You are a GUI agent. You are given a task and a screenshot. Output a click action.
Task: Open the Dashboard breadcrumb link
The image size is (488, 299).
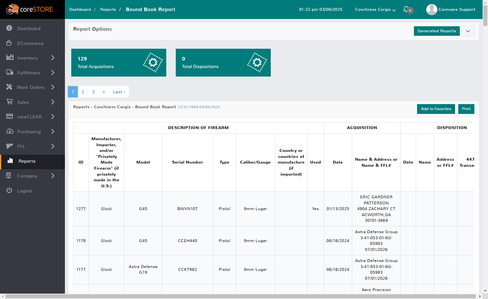pos(80,9)
